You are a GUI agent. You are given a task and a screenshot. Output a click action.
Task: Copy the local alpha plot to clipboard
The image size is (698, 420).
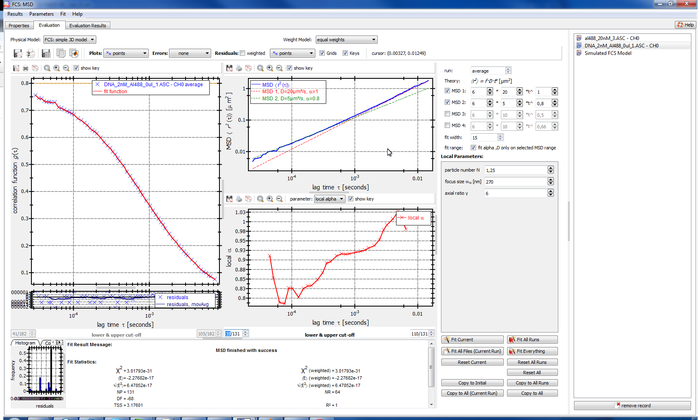(248, 199)
